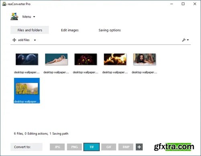The height and width of the screenshot is (156, 201).
Task: Expand the add files dropdown arrow
Action: [35, 40]
